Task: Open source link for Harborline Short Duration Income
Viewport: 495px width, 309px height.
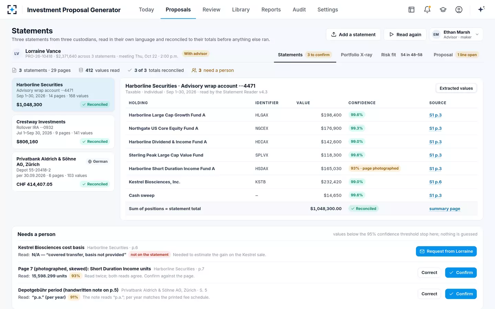Action: 435,169
